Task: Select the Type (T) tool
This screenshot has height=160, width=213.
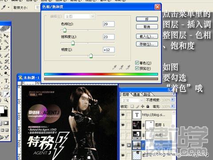Action: tap(6, 80)
